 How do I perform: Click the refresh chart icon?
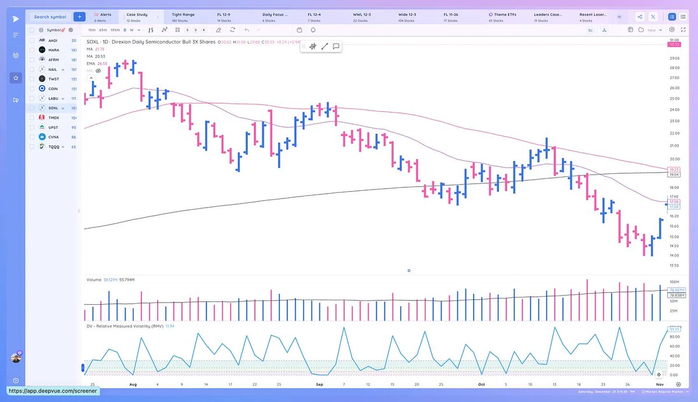(x=232, y=30)
